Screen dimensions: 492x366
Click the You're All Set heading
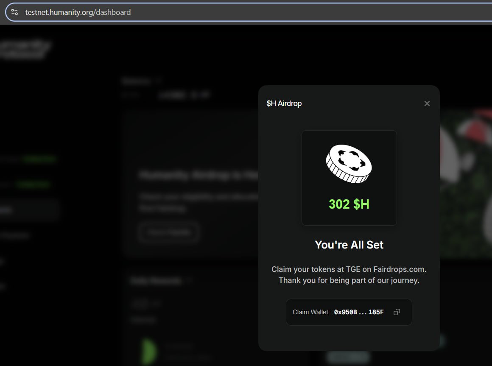pos(349,245)
